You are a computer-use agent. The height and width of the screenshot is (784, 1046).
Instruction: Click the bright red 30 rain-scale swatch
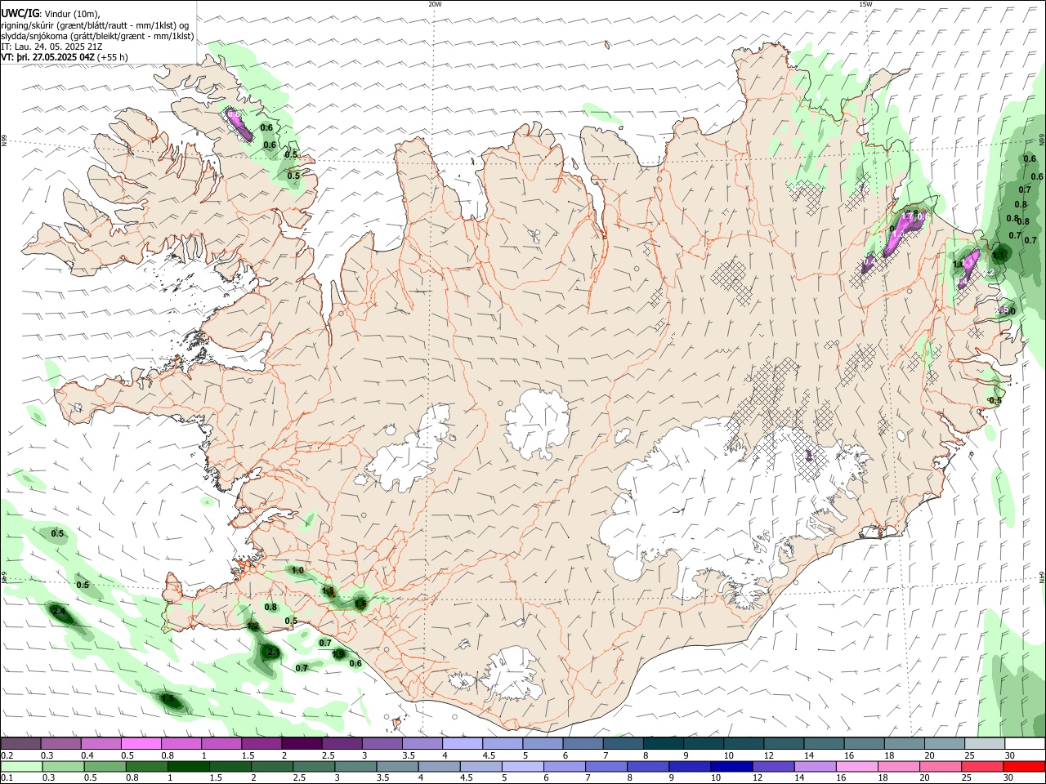tap(1024, 766)
